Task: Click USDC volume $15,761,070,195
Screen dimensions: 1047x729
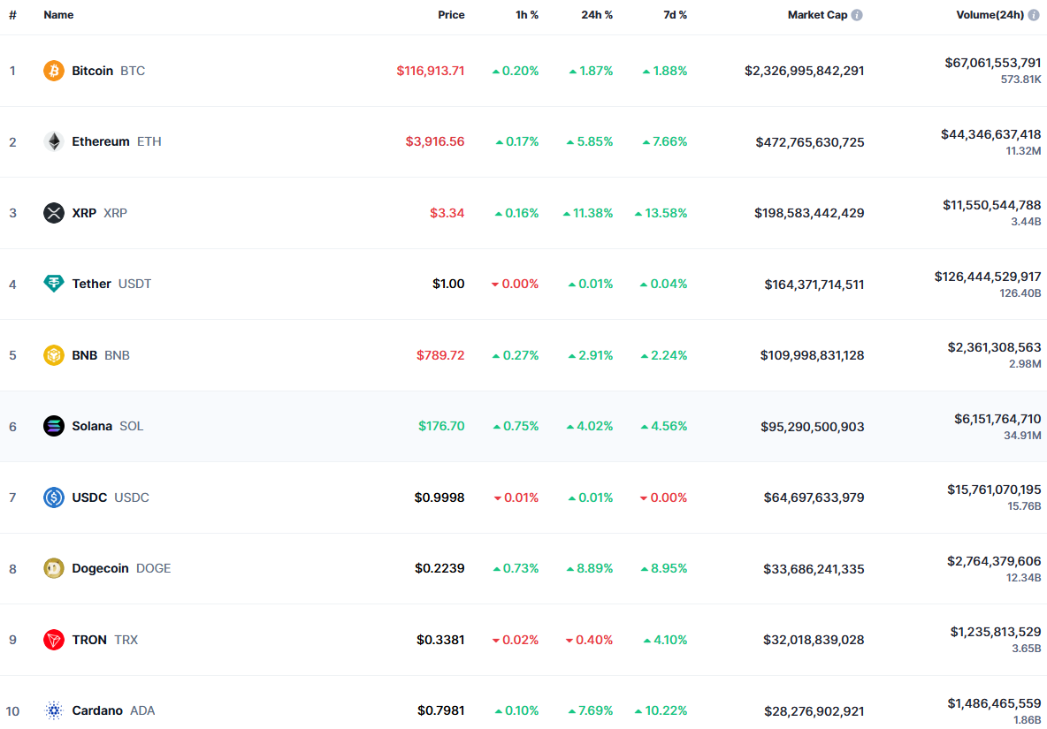Action: (994, 490)
